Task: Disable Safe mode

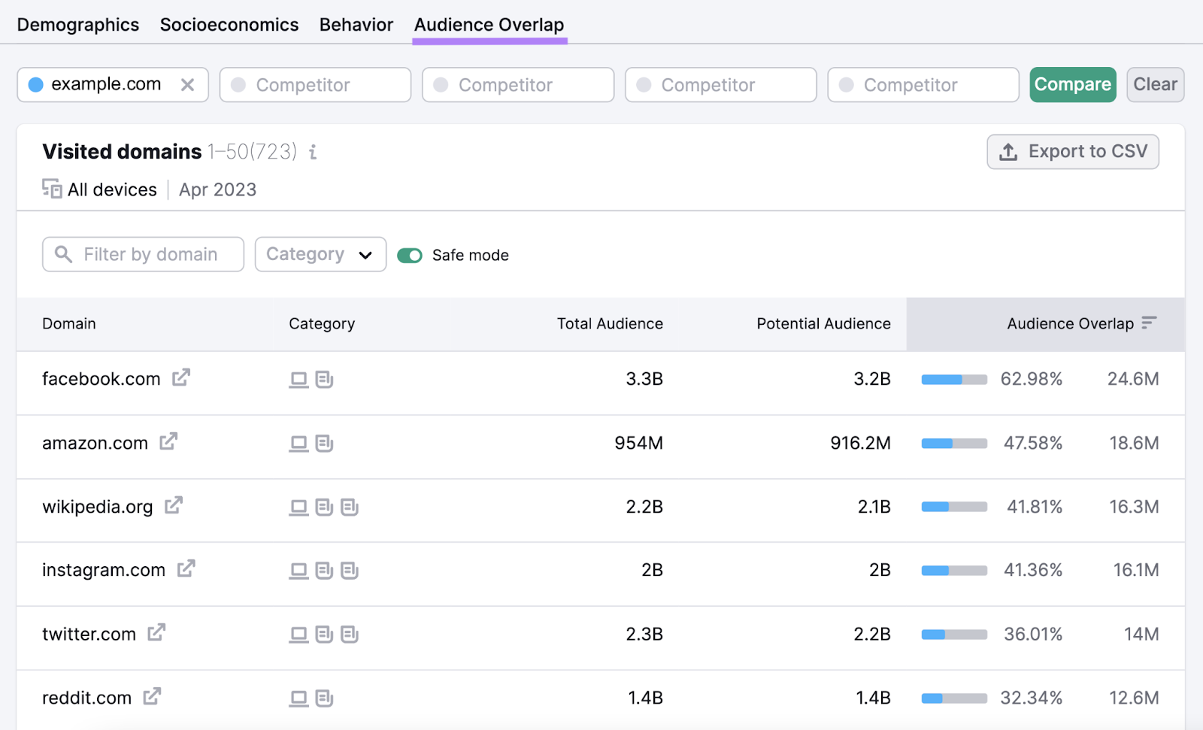Action: coord(410,255)
